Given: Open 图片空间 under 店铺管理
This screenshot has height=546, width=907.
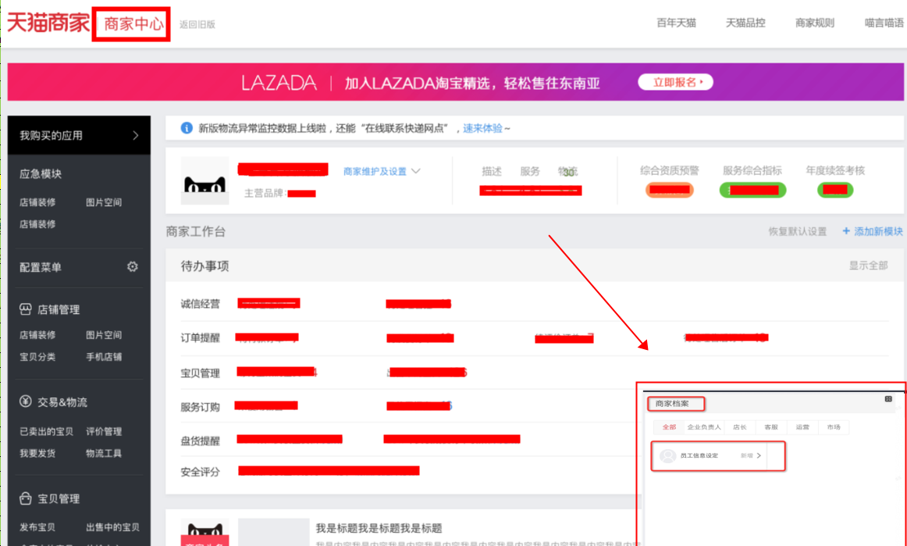Looking at the screenshot, I should (104, 334).
